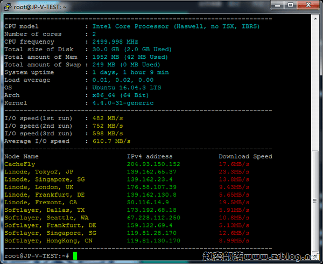Click the Tokyo2 speed '23.3MB/s'
Viewport: 323px width, 264px height.
click(234, 172)
